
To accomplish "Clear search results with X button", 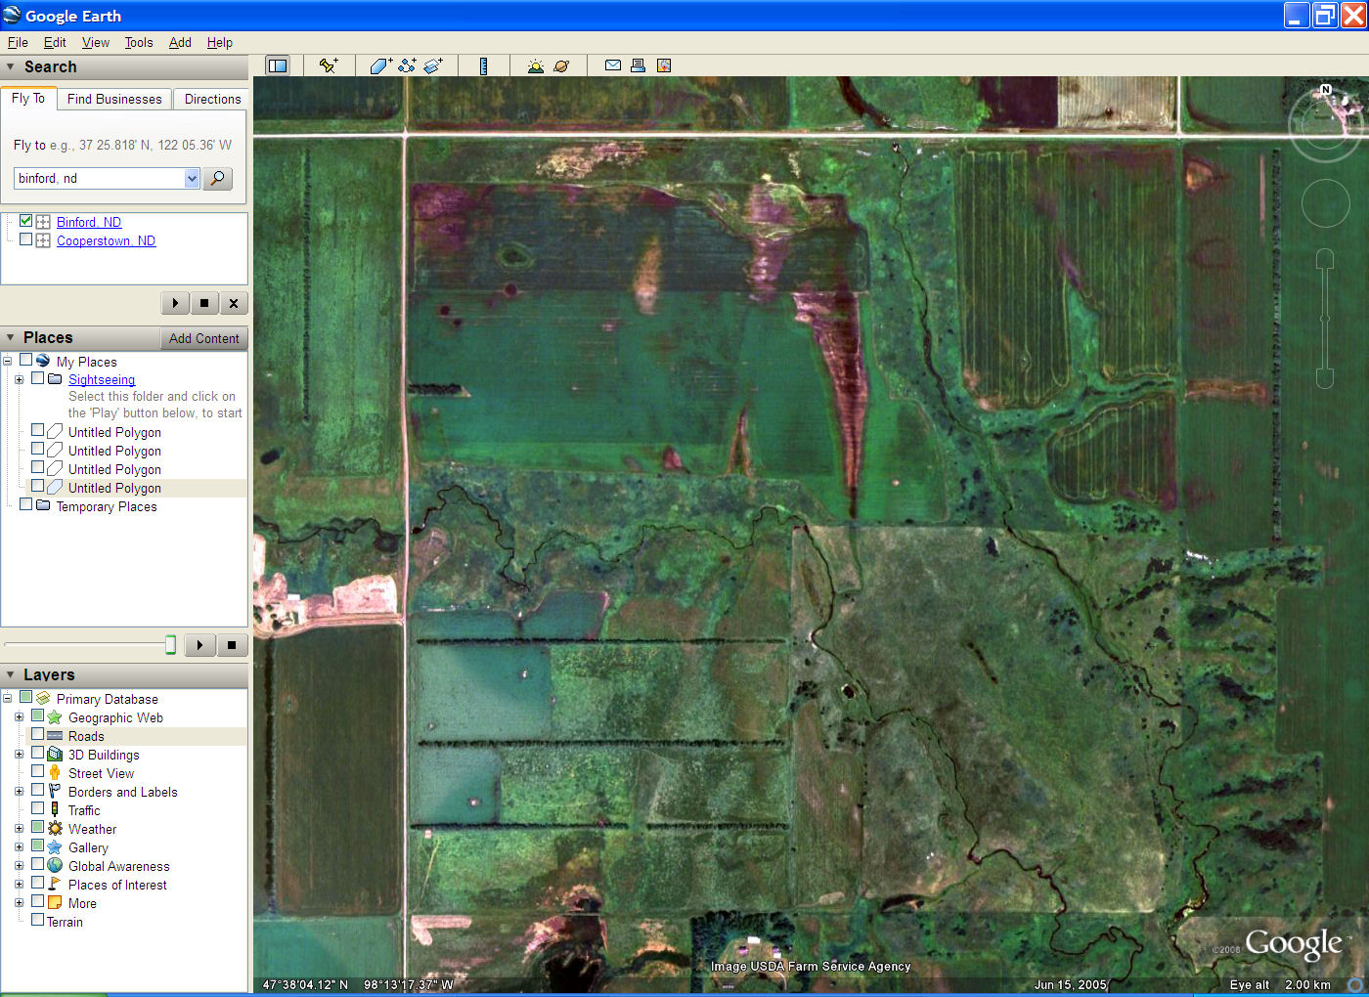I will (x=234, y=303).
